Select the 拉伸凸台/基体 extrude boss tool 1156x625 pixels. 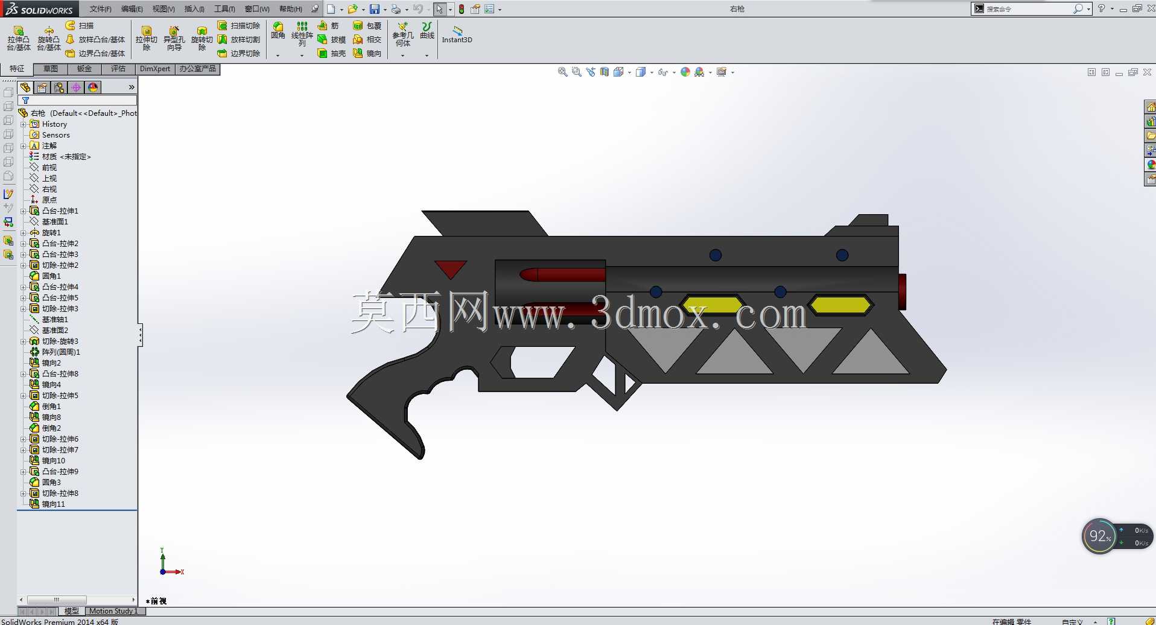pyautogui.click(x=19, y=38)
